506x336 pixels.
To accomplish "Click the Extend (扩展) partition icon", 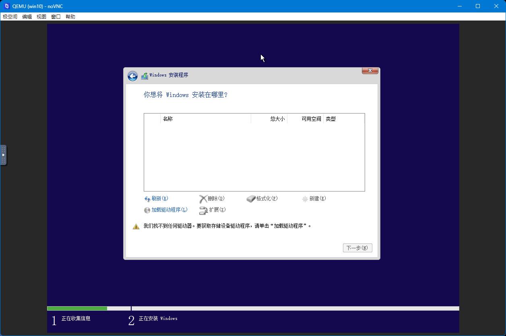I will click(203, 210).
